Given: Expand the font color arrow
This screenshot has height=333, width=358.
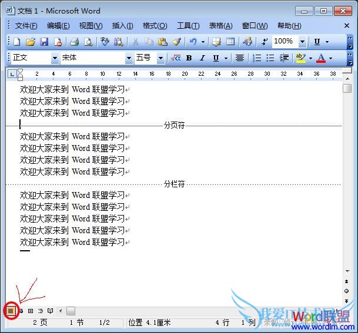Looking at the screenshot, I should pyautogui.click(x=330, y=58).
